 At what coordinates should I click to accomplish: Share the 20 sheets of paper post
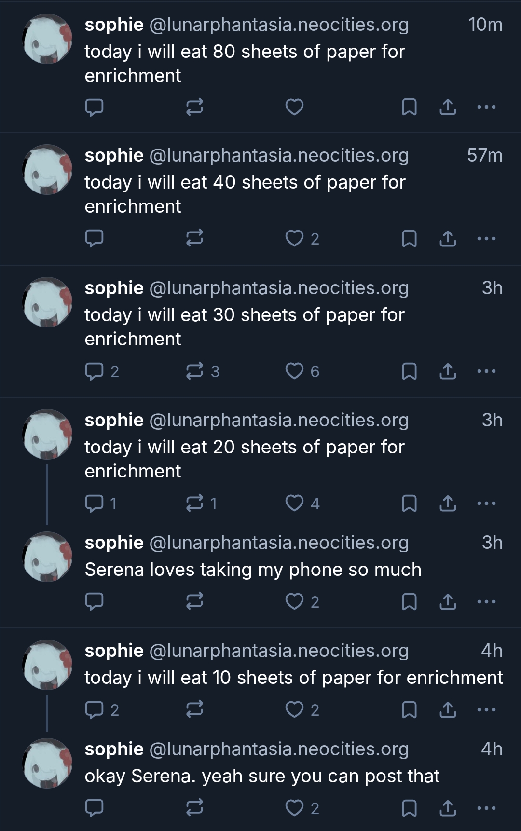[x=448, y=504]
